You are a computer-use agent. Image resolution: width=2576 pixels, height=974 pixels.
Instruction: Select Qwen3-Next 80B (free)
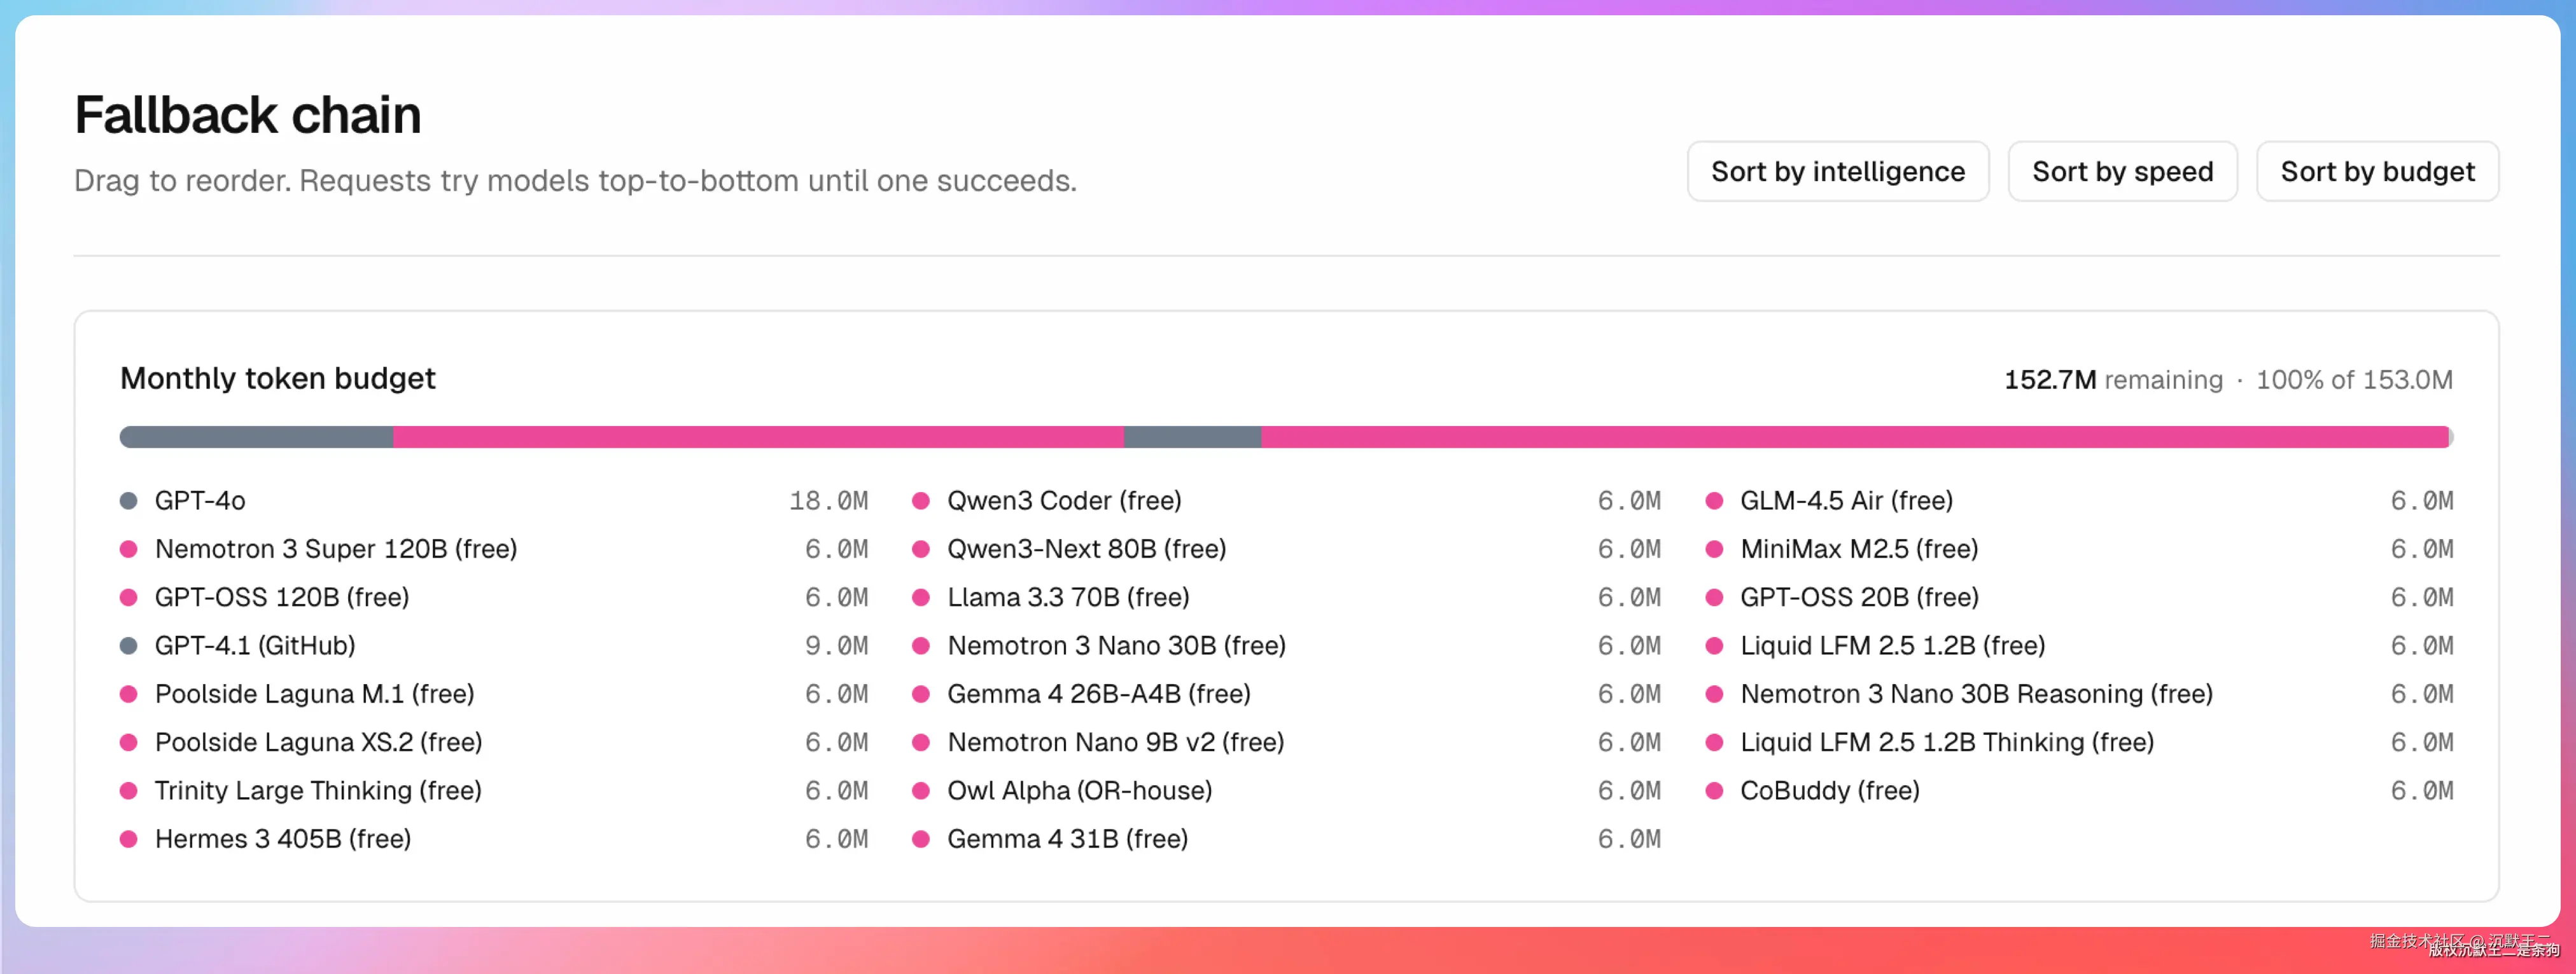click(x=1086, y=549)
